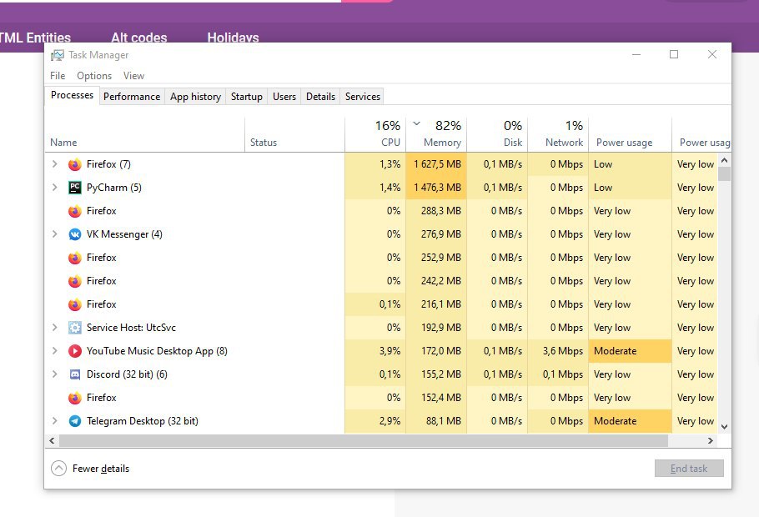Image resolution: width=759 pixels, height=517 pixels.
Task: Expand the Service Host: UtcSvc group
Action: (55, 328)
